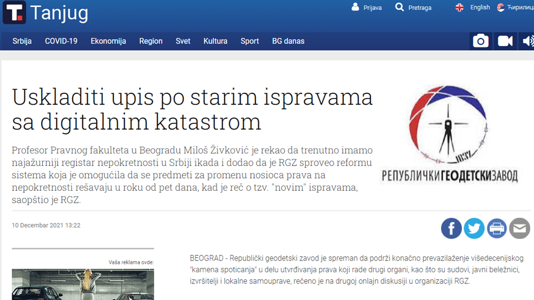
Task: Navigate to the Kultura section
Action: tap(215, 41)
